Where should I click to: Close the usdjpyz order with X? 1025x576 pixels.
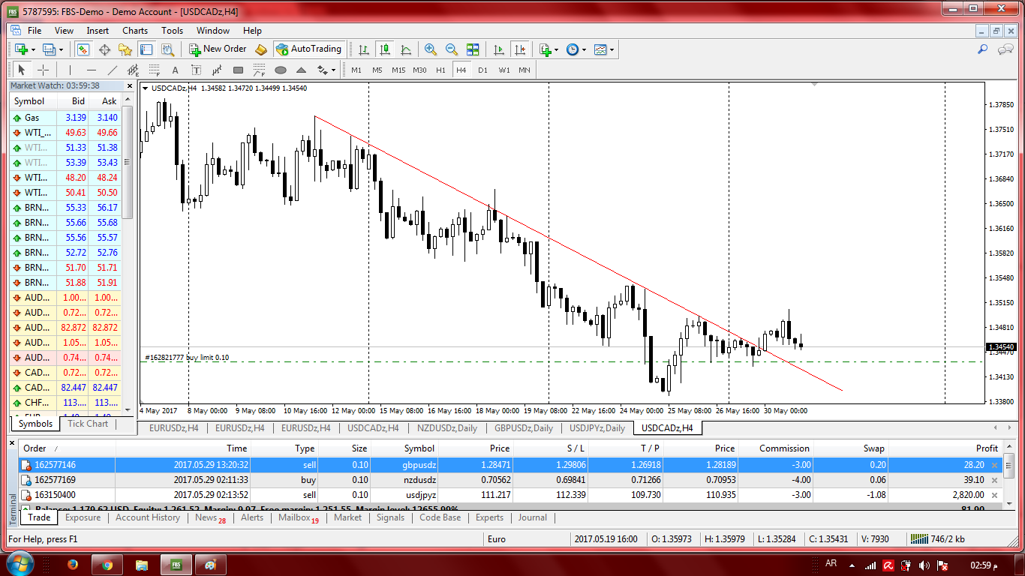click(x=995, y=495)
